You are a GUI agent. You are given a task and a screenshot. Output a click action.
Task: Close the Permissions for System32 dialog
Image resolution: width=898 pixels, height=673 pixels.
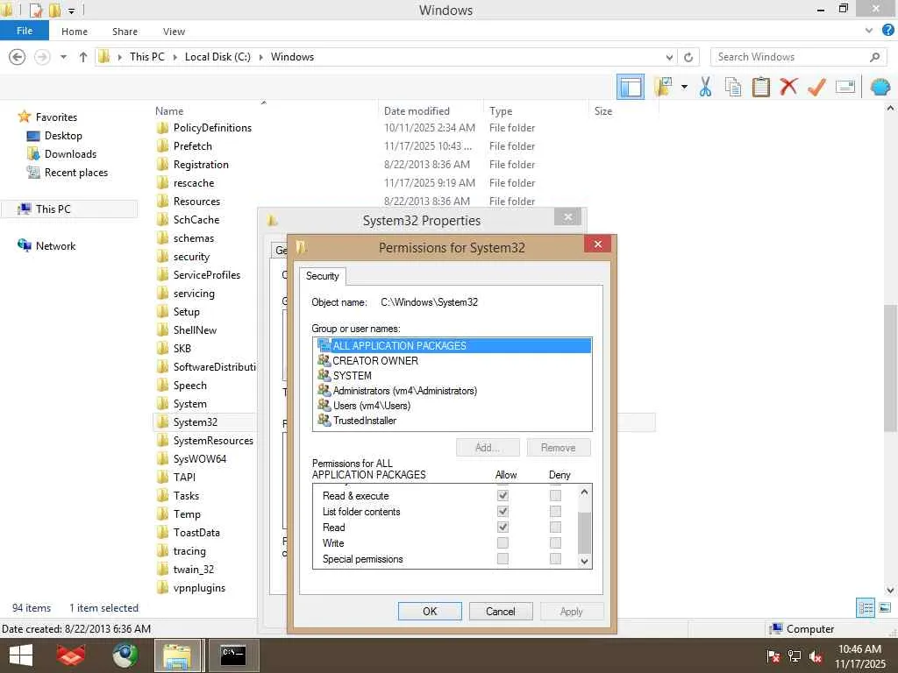(x=598, y=244)
